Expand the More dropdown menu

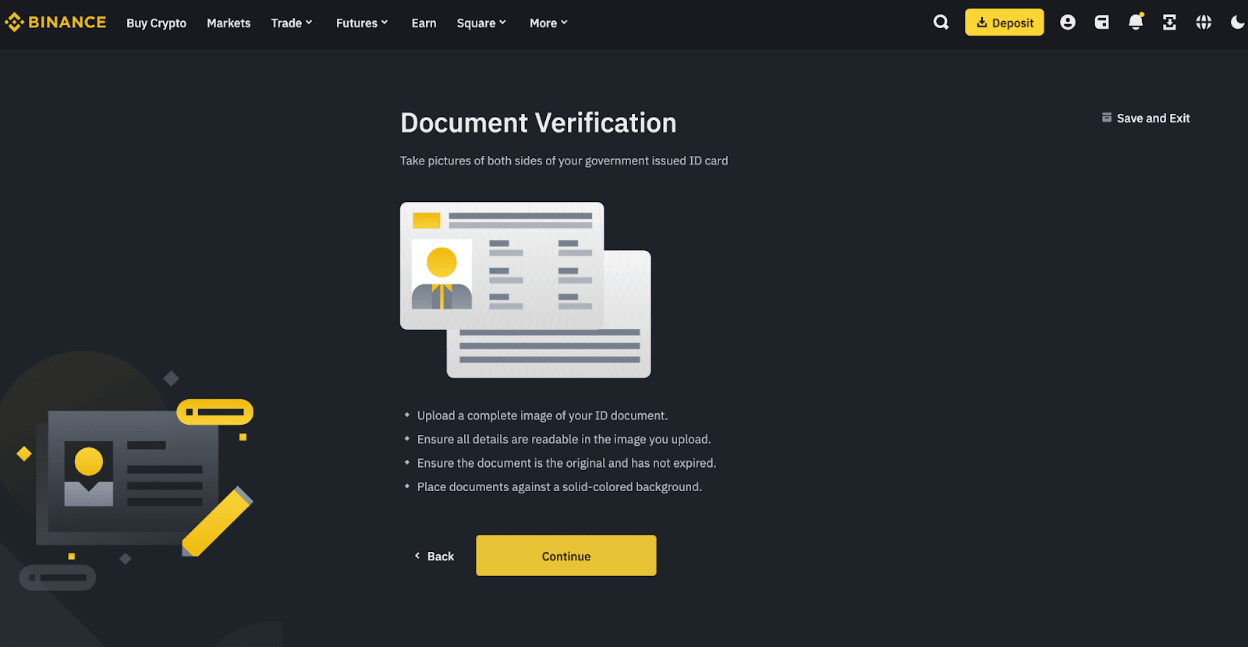click(x=548, y=23)
